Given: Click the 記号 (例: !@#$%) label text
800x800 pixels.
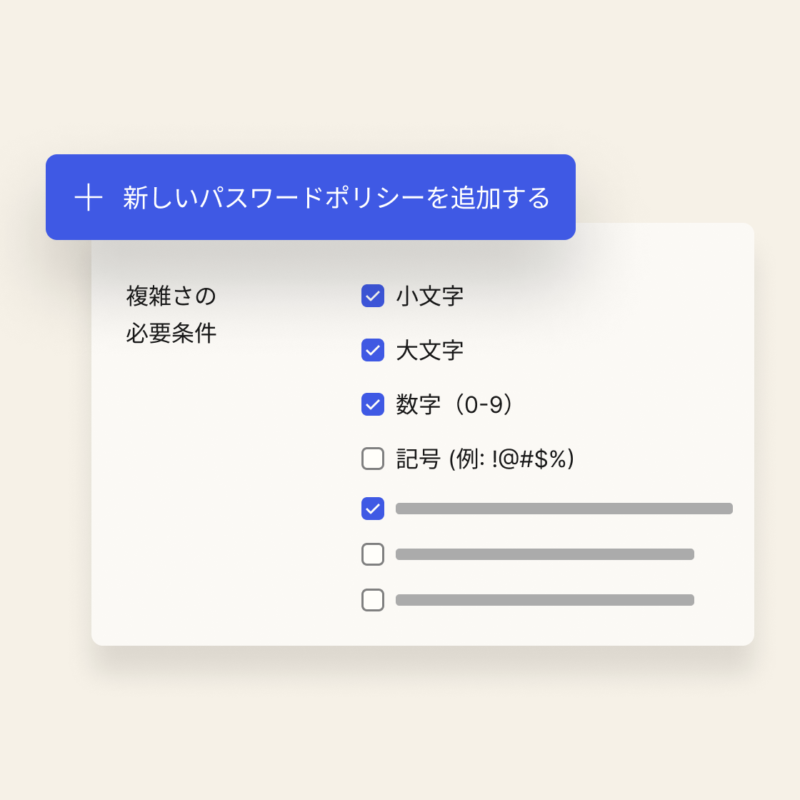Looking at the screenshot, I should coord(485,459).
